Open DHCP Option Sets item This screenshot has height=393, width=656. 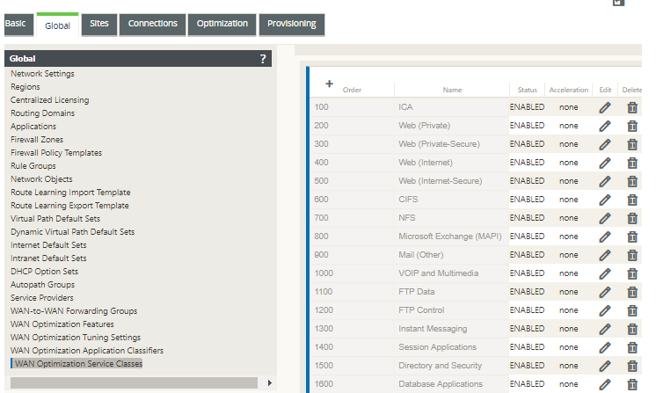click(44, 272)
